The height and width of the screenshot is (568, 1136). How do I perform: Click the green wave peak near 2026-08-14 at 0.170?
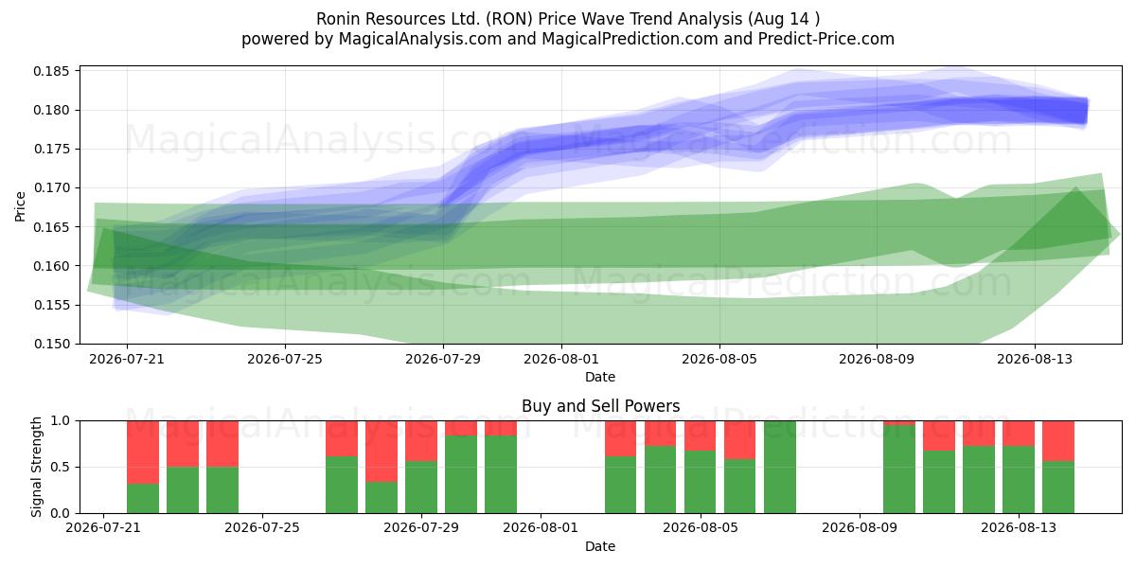click(x=1075, y=189)
